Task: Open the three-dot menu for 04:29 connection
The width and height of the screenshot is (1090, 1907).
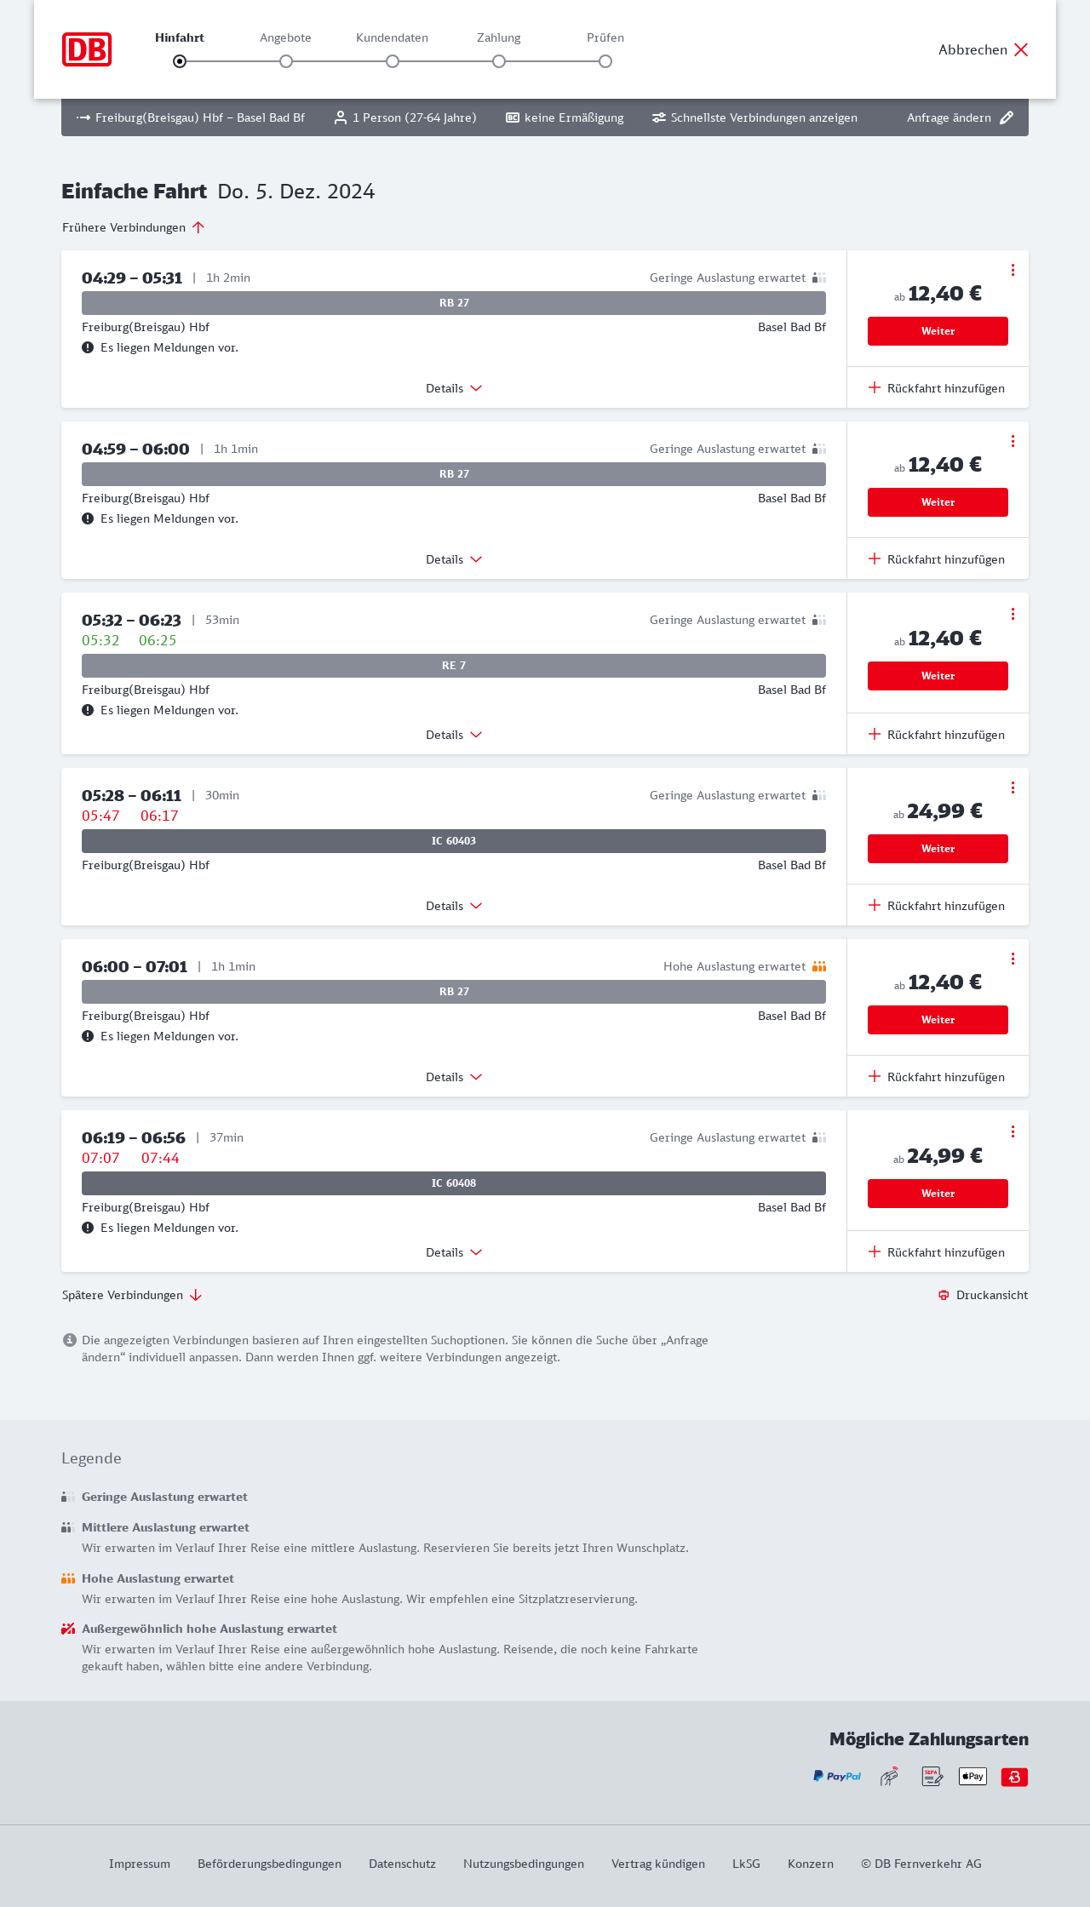Action: (1013, 270)
